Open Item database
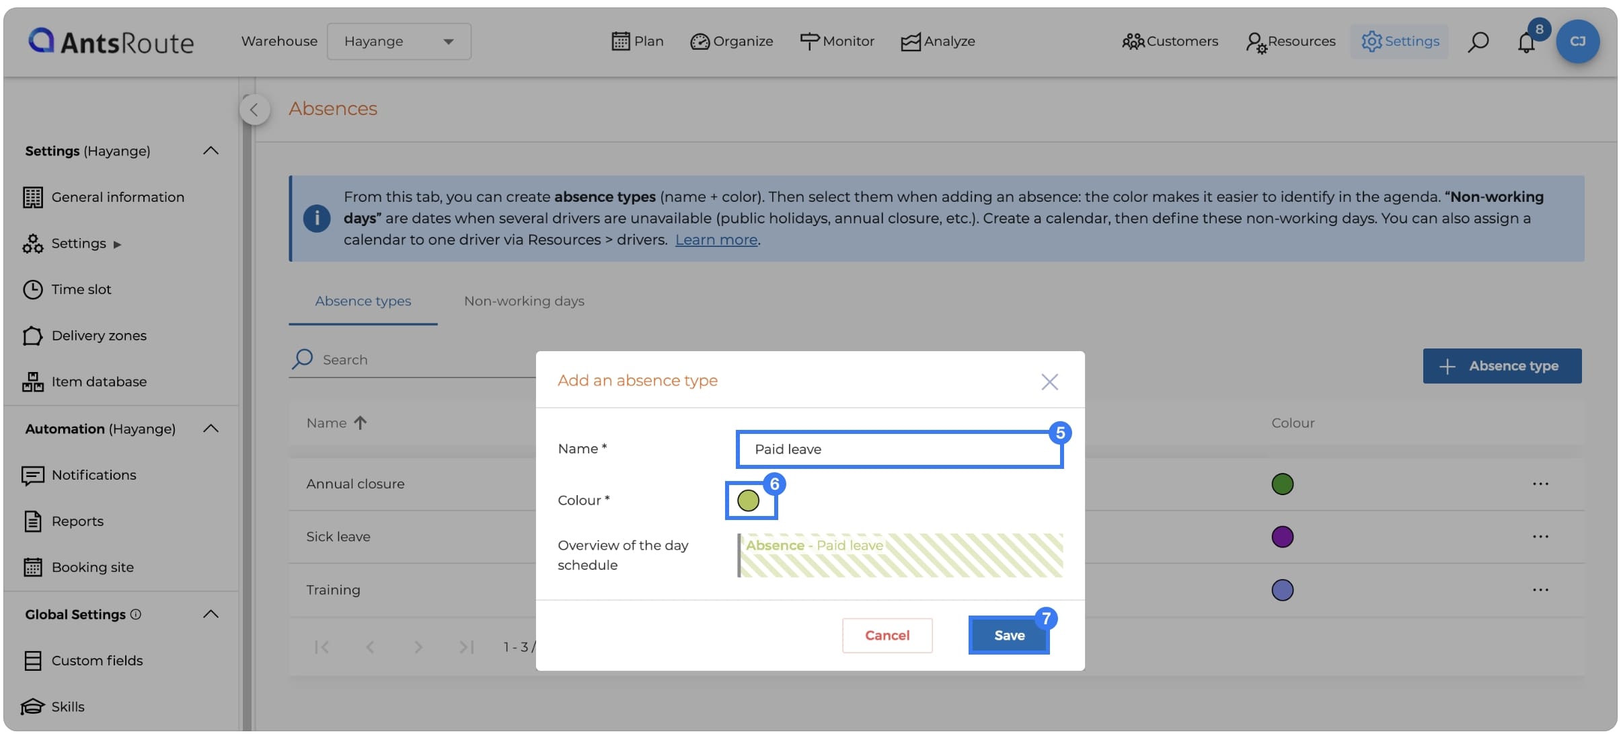This screenshot has height=738, width=1621. 85,381
